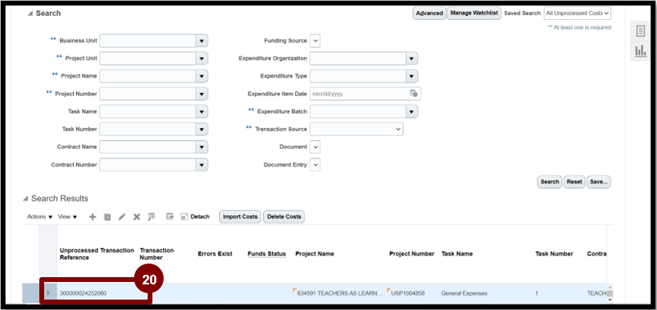This screenshot has height=310, width=657.
Task: Open the bar chart analytics icon on sidebar
Action: [640, 51]
